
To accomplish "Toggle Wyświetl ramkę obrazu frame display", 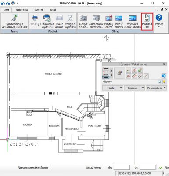I will [133, 22].
